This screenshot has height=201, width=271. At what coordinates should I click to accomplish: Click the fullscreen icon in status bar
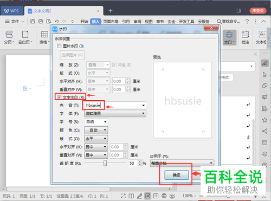123,196
